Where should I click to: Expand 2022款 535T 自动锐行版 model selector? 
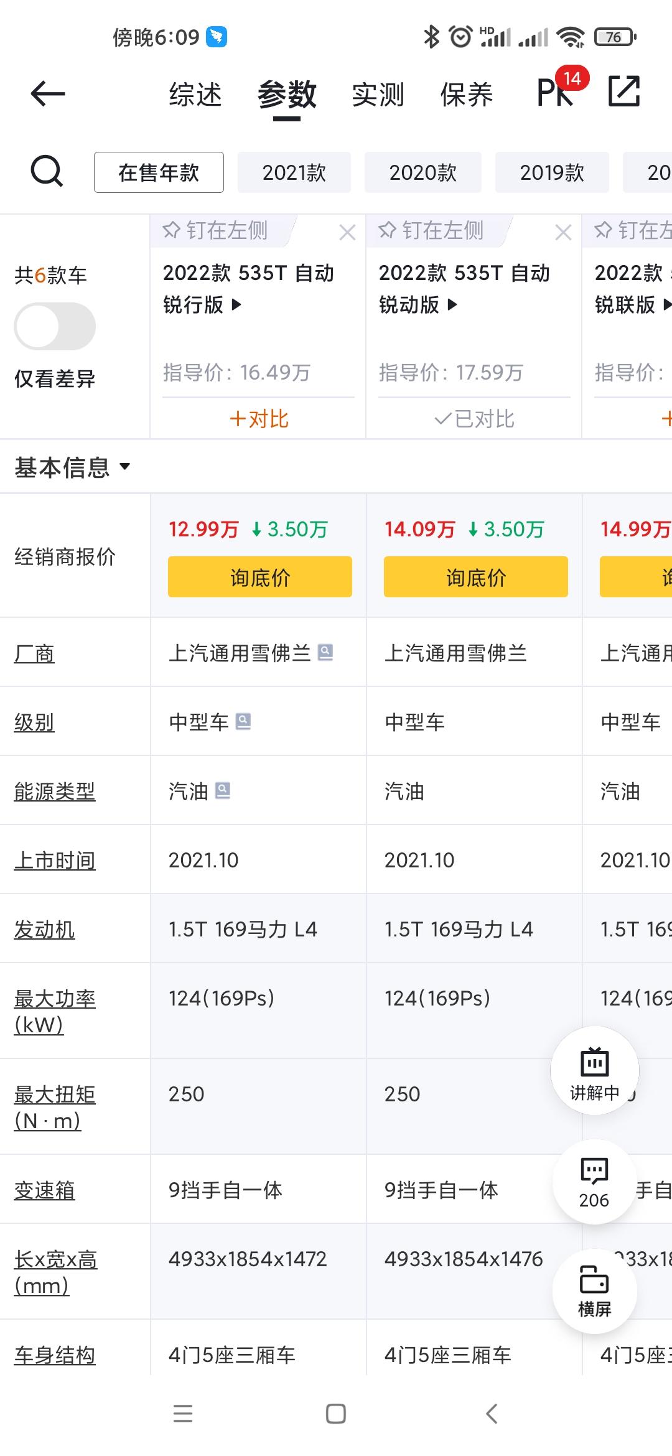pyautogui.click(x=249, y=289)
